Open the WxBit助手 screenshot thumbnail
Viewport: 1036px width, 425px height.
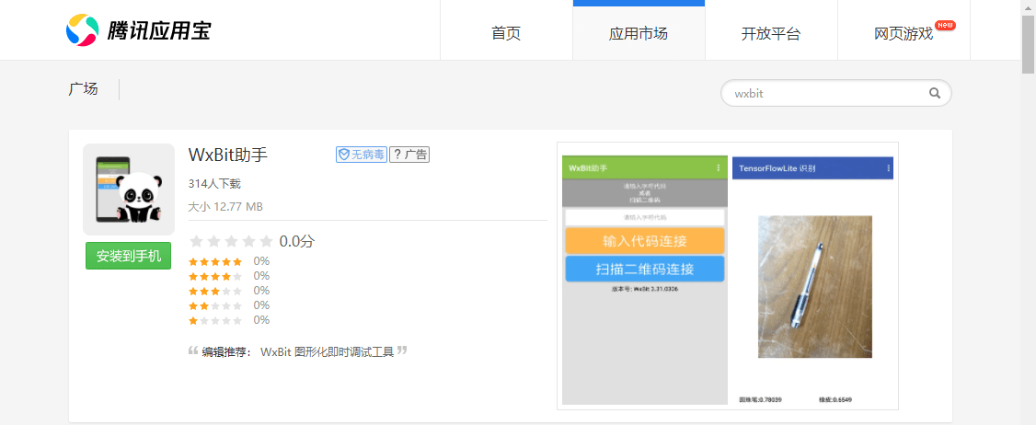click(645, 281)
